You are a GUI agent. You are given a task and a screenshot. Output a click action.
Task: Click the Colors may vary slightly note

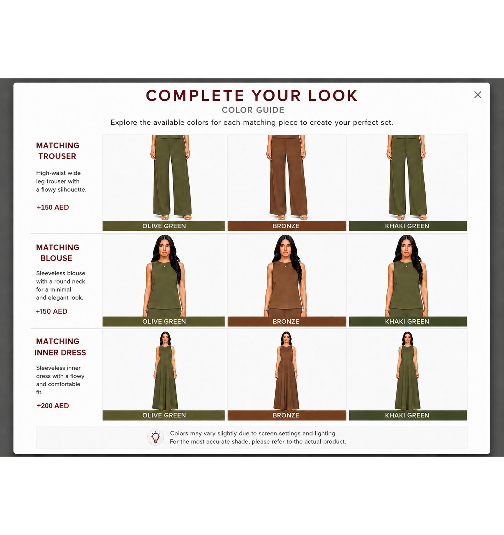click(258, 437)
